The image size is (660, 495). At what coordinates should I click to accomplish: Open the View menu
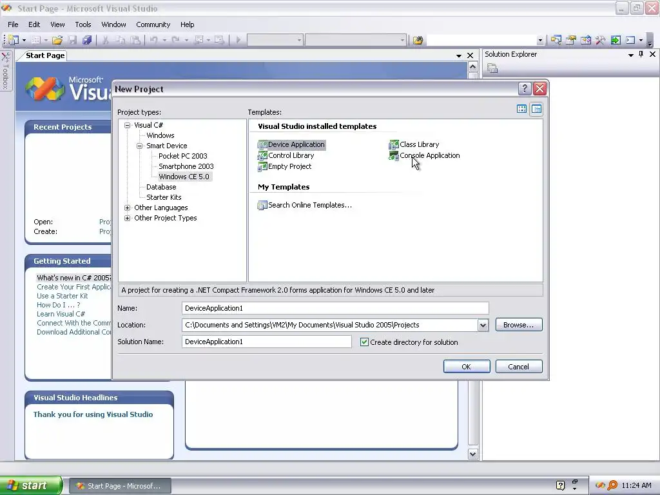click(x=57, y=24)
